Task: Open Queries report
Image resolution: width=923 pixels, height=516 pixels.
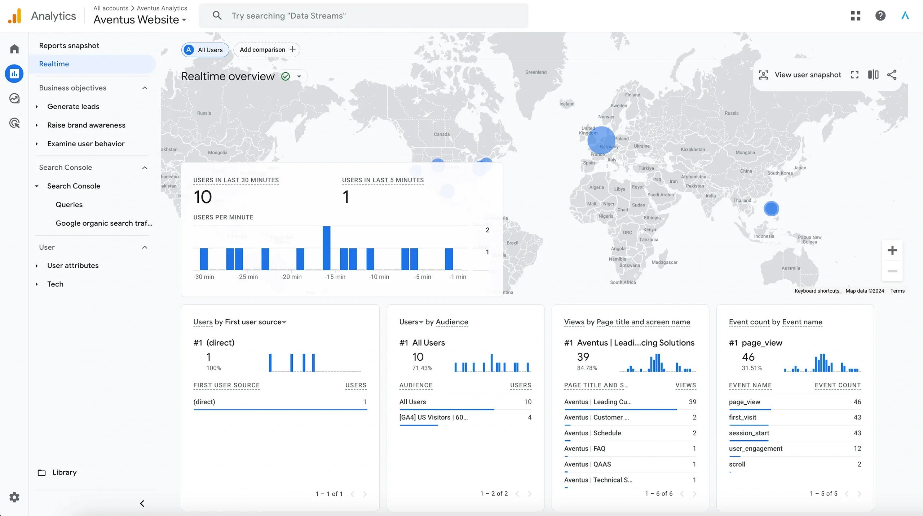Action: 69,205
